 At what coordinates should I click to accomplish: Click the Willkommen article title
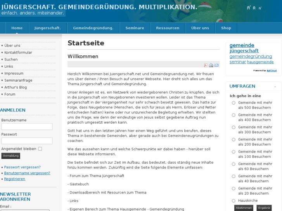tap(83, 57)
